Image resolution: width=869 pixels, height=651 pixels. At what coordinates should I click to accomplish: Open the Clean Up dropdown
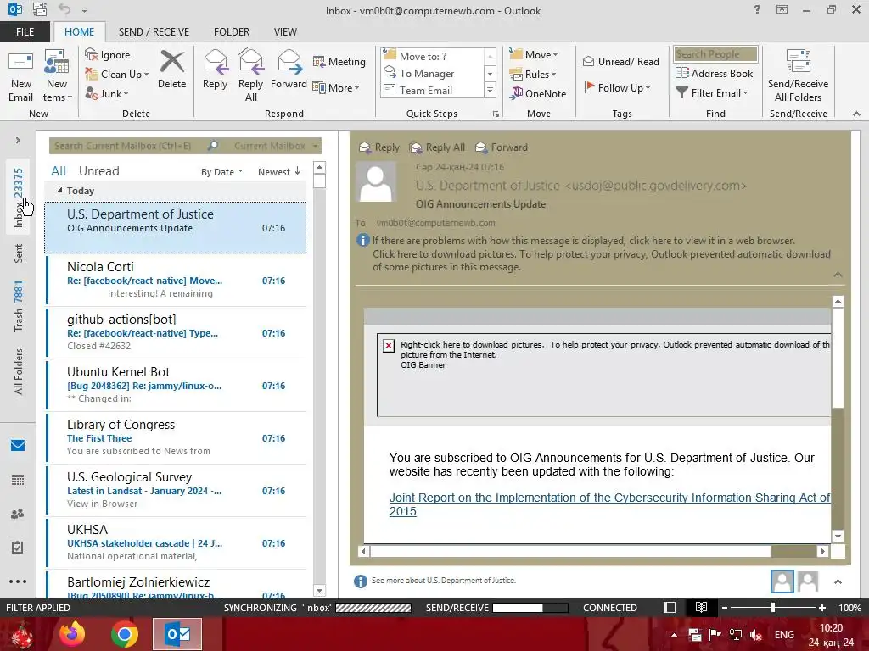117,75
